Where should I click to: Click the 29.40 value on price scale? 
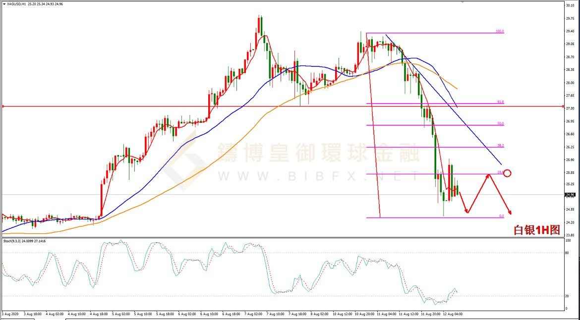coord(570,31)
